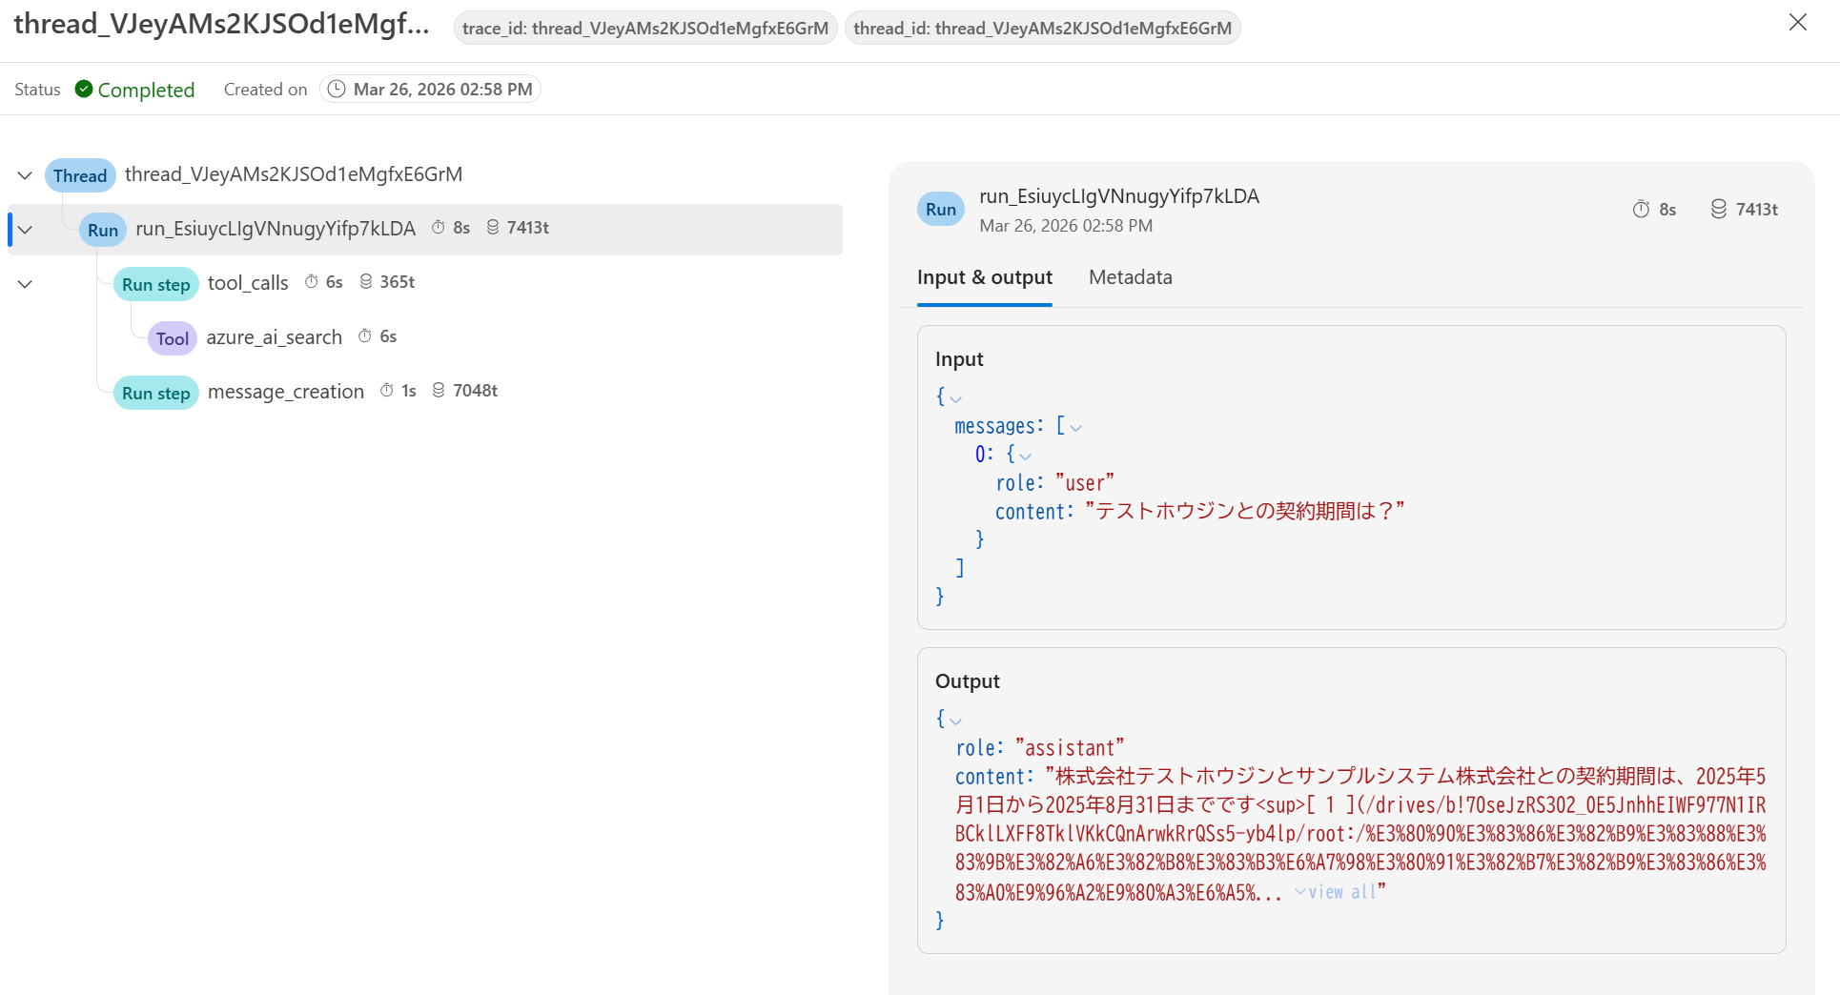This screenshot has width=1840, height=995.
Task: Click the timer icon on the run row
Action: tap(439, 227)
